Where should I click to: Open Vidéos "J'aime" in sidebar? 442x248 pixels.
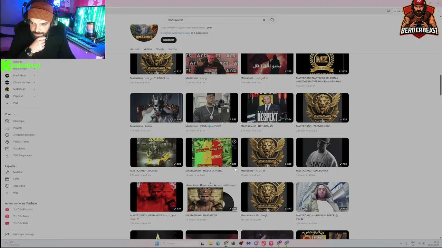click(21, 142)
